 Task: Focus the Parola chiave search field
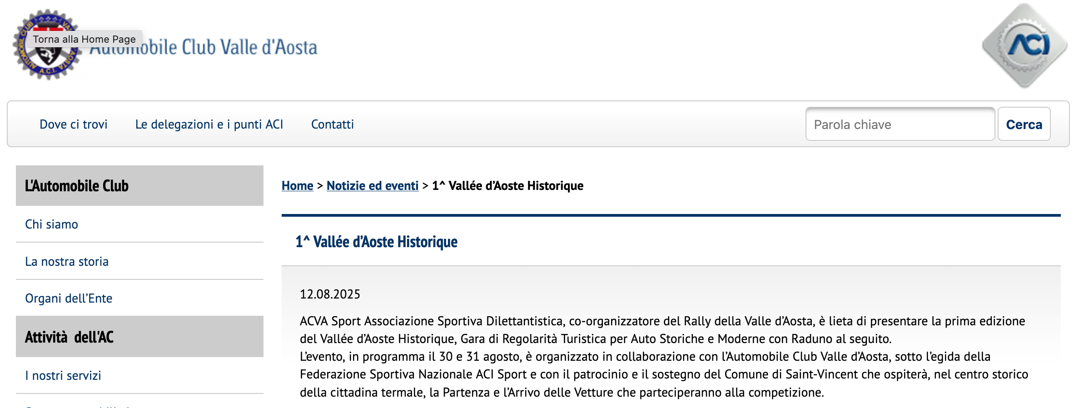pos(900,124)
